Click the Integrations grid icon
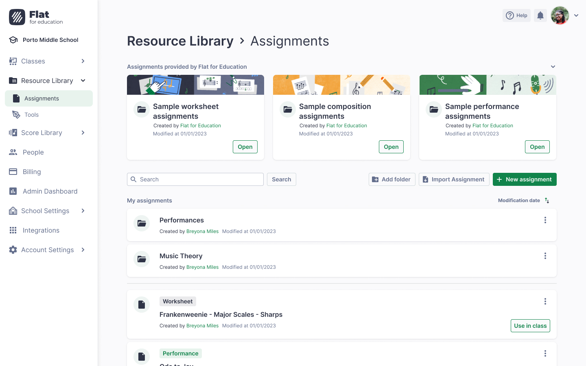The height and width of the screenshot is (366, 586). pyautogui.click(x=13, y=230)
